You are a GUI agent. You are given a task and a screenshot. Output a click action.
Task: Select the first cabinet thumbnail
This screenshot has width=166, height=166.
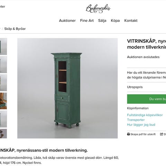(x=3, y=47)
